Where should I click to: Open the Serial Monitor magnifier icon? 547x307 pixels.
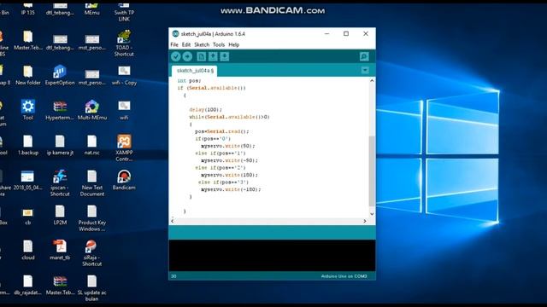click(364, 56)
